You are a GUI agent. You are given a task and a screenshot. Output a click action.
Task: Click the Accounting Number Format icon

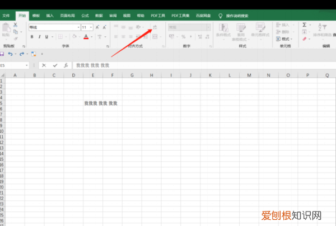(x=172, y=36)
